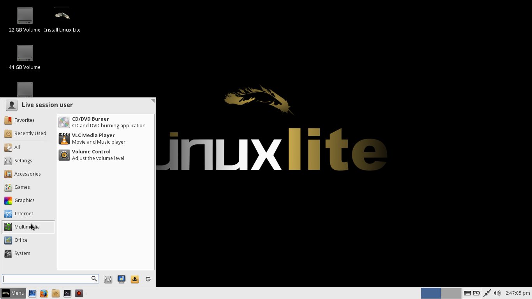The image size is (532, 299).
Task: Click the menu resize corner triangle
Action: (153, 101)
